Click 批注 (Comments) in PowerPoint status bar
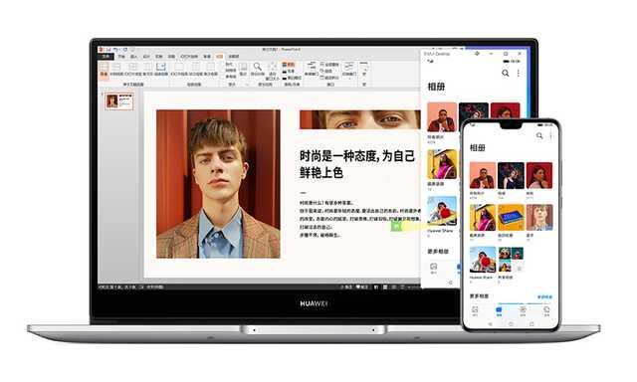Viewport: 637px width, 382px height. pos(362,287)
